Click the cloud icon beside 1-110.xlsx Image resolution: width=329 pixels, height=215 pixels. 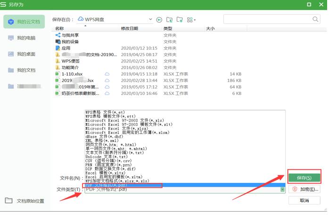107,74
